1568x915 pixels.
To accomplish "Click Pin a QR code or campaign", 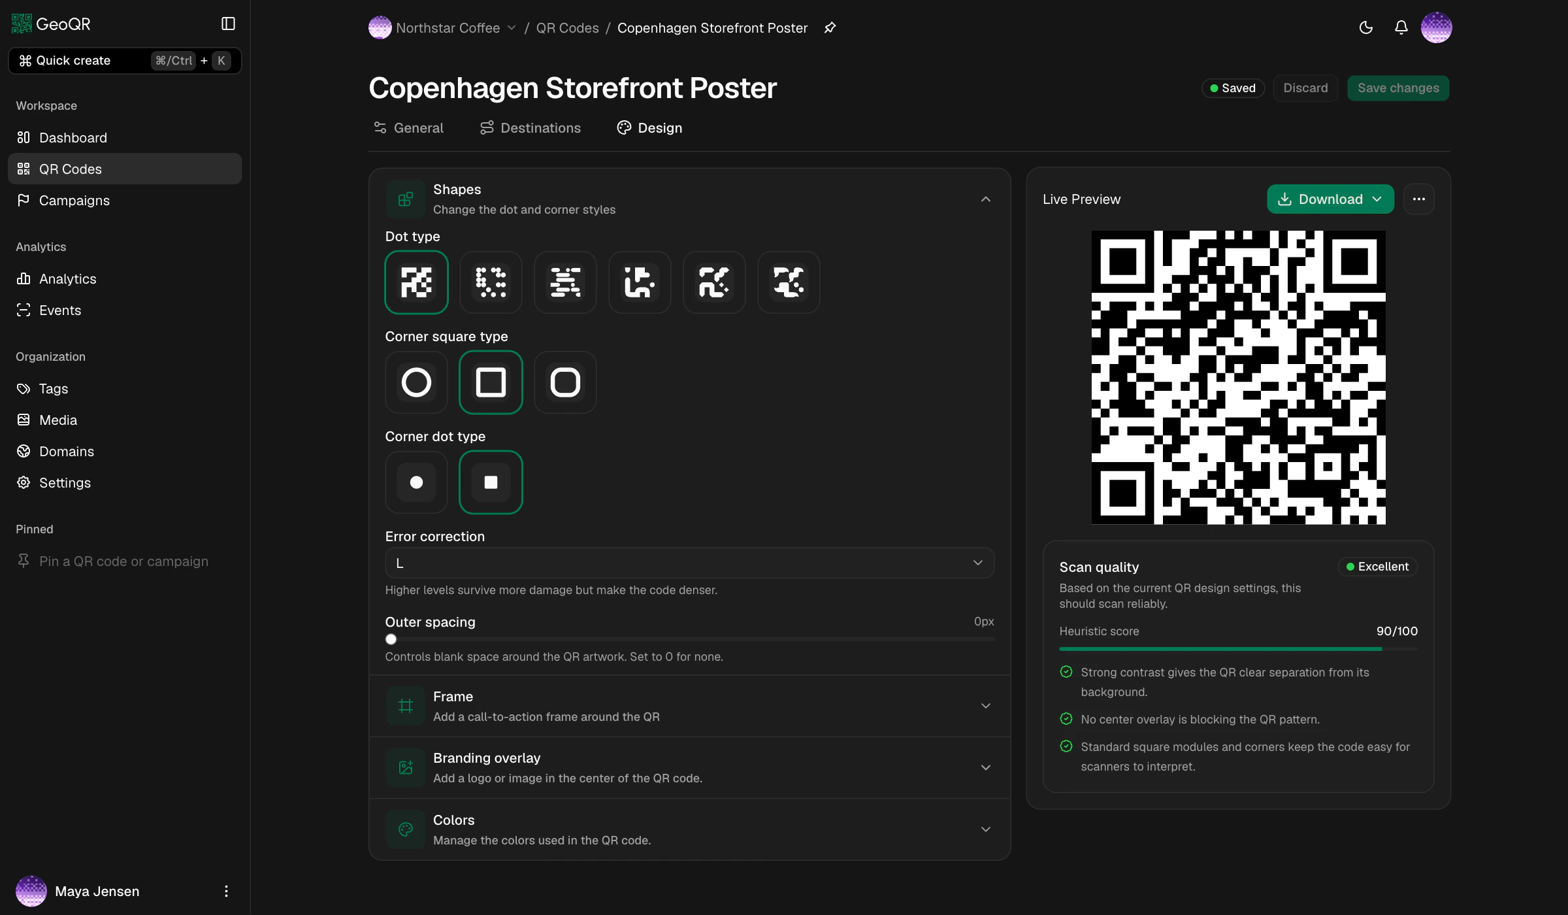I will 123,561.
